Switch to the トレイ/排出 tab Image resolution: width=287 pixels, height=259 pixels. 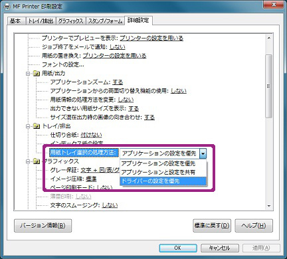coord(41,21)
